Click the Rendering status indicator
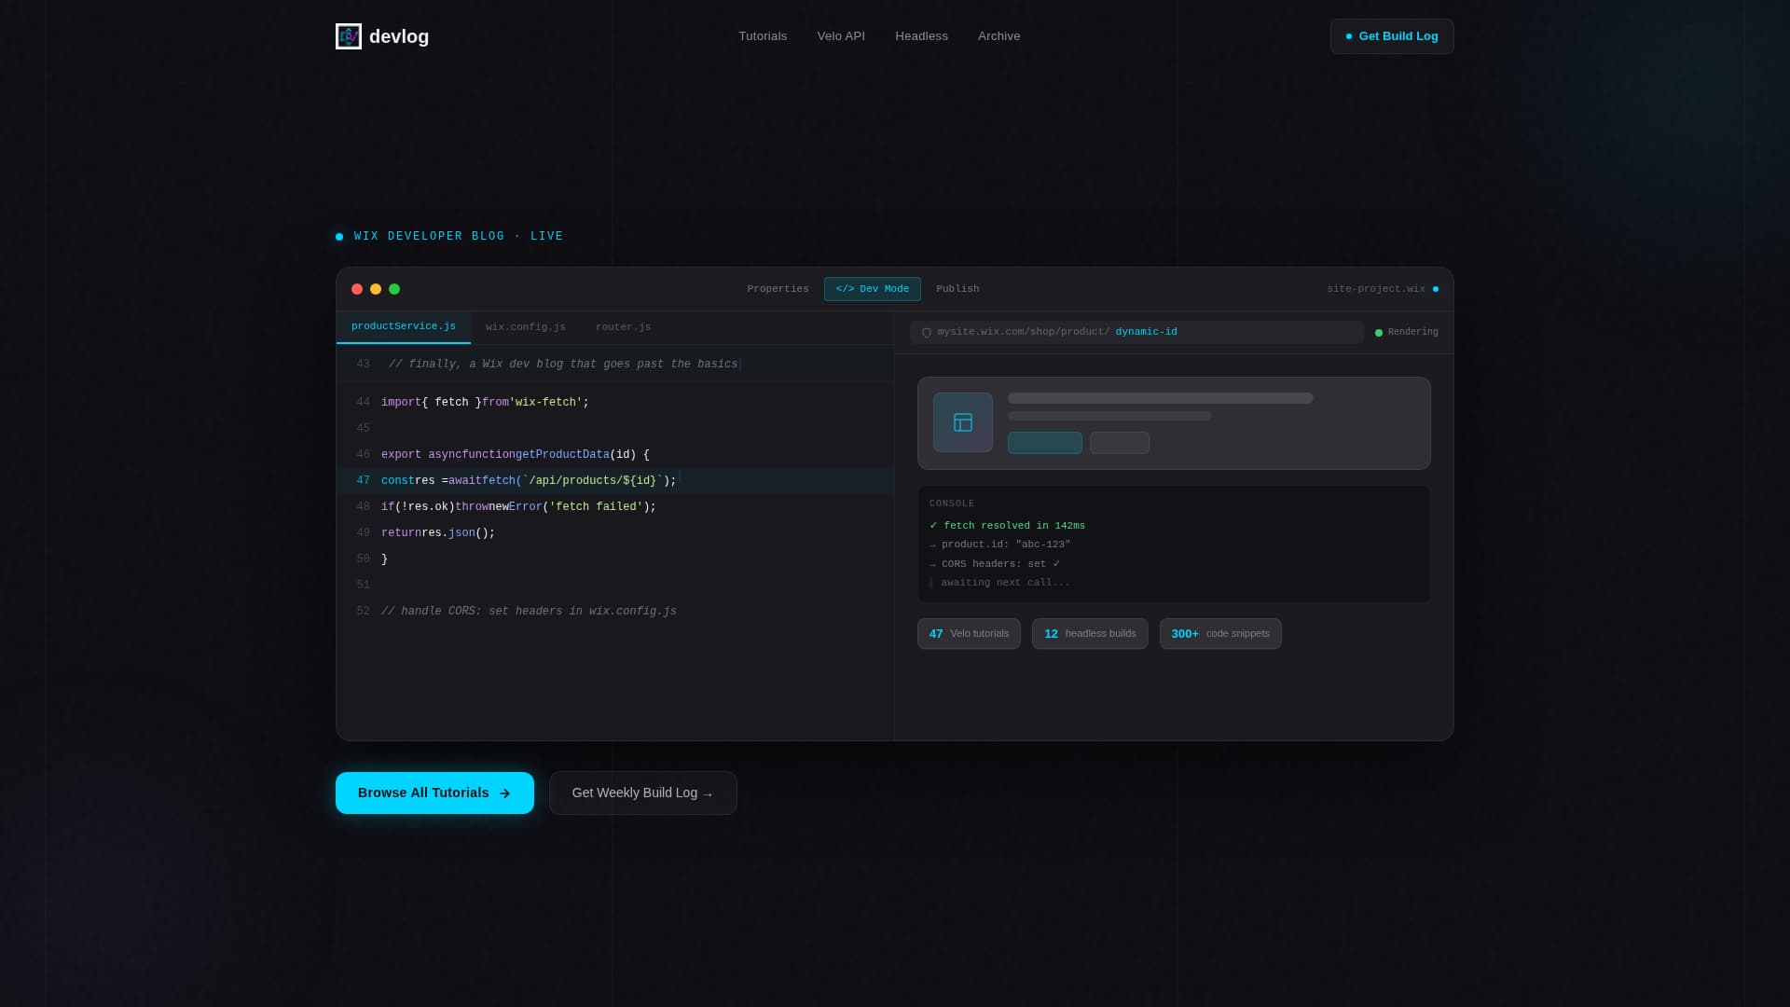 (1407, 332)
